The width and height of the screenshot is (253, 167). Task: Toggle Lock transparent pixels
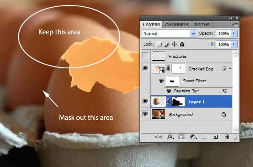pyautogui.click(x=159, y=44)
